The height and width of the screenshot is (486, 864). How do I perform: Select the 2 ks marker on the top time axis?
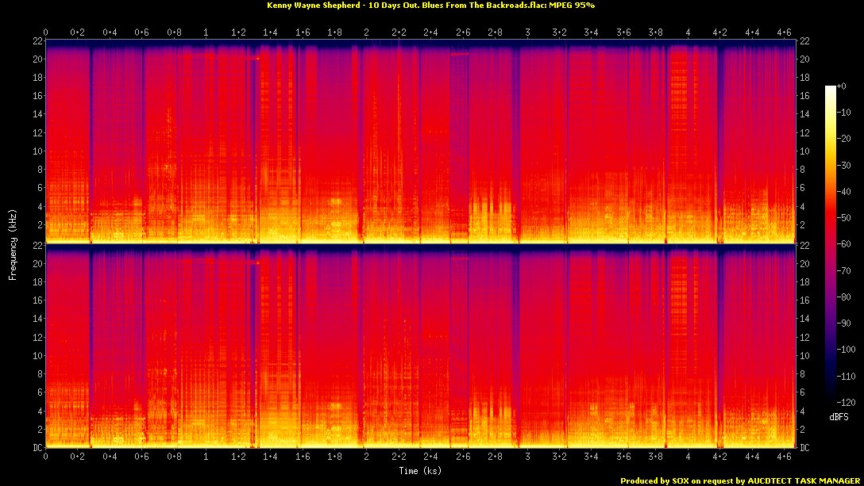pyautogui.click(x=366, y=33)
